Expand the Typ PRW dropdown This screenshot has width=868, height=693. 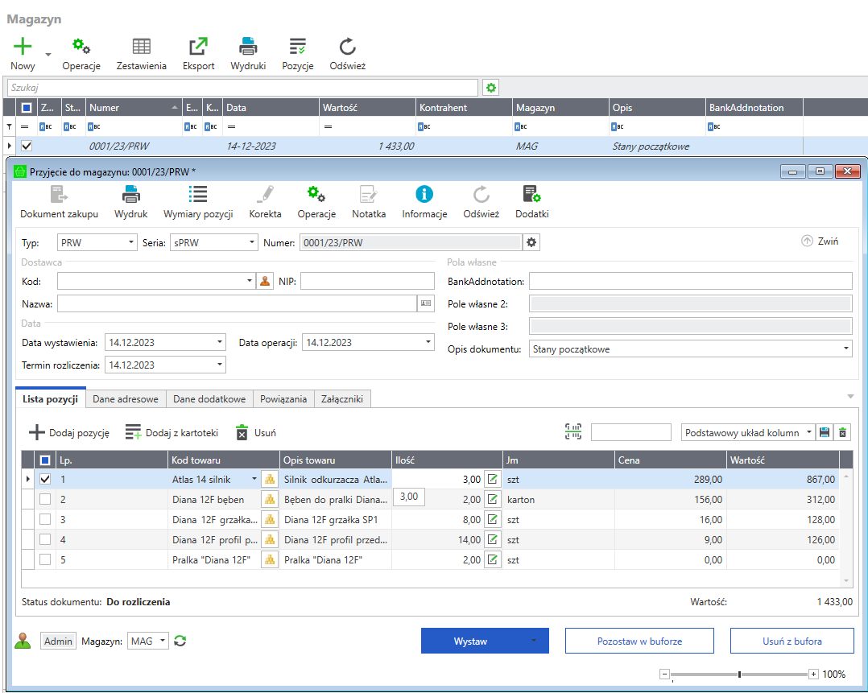(132, 242)
